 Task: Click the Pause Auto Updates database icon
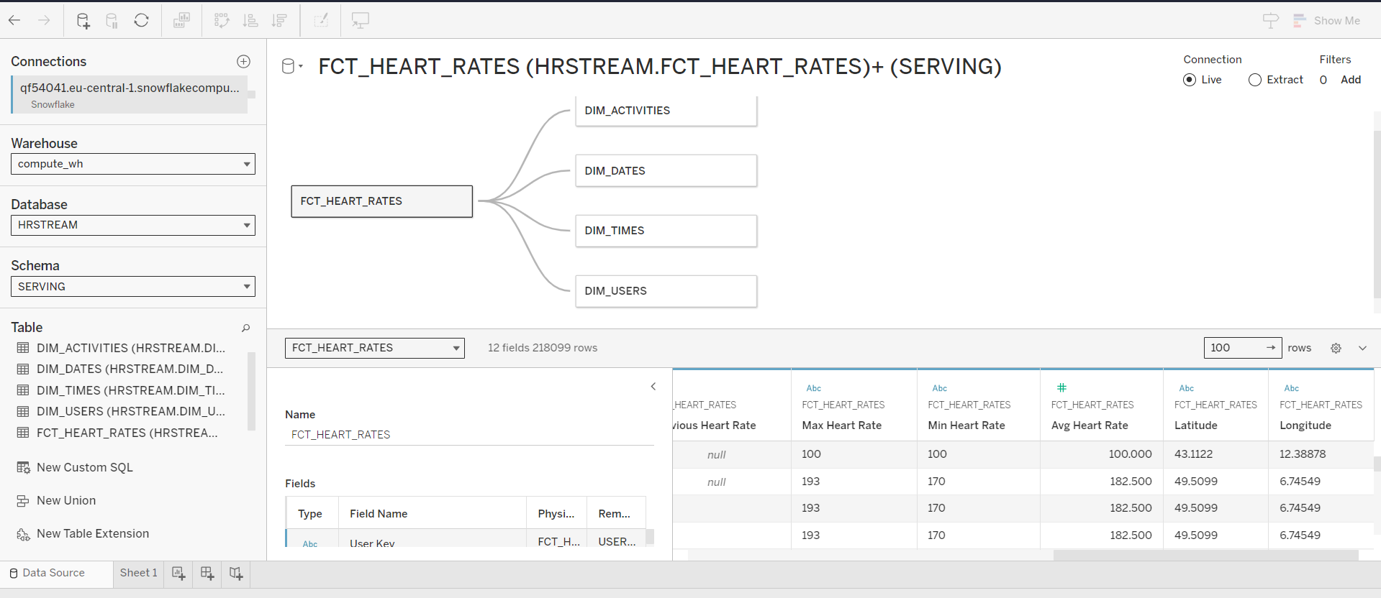coord(112,20)
